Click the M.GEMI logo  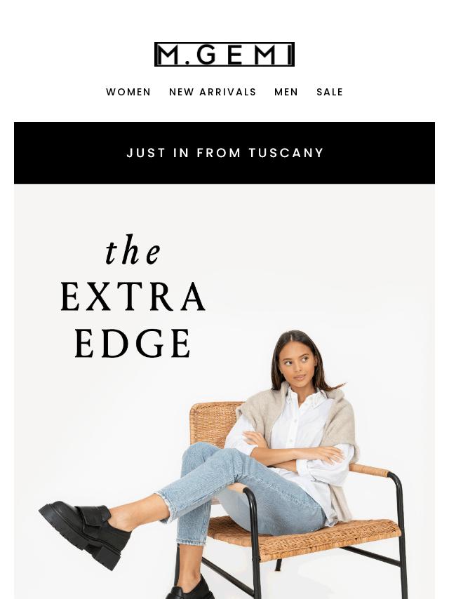pyautogui.click(x=224, y=54)
